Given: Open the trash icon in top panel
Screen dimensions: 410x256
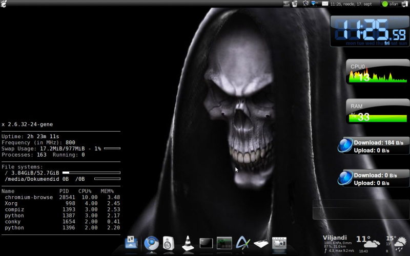Looking at the screenshot, I should point(295,4).
